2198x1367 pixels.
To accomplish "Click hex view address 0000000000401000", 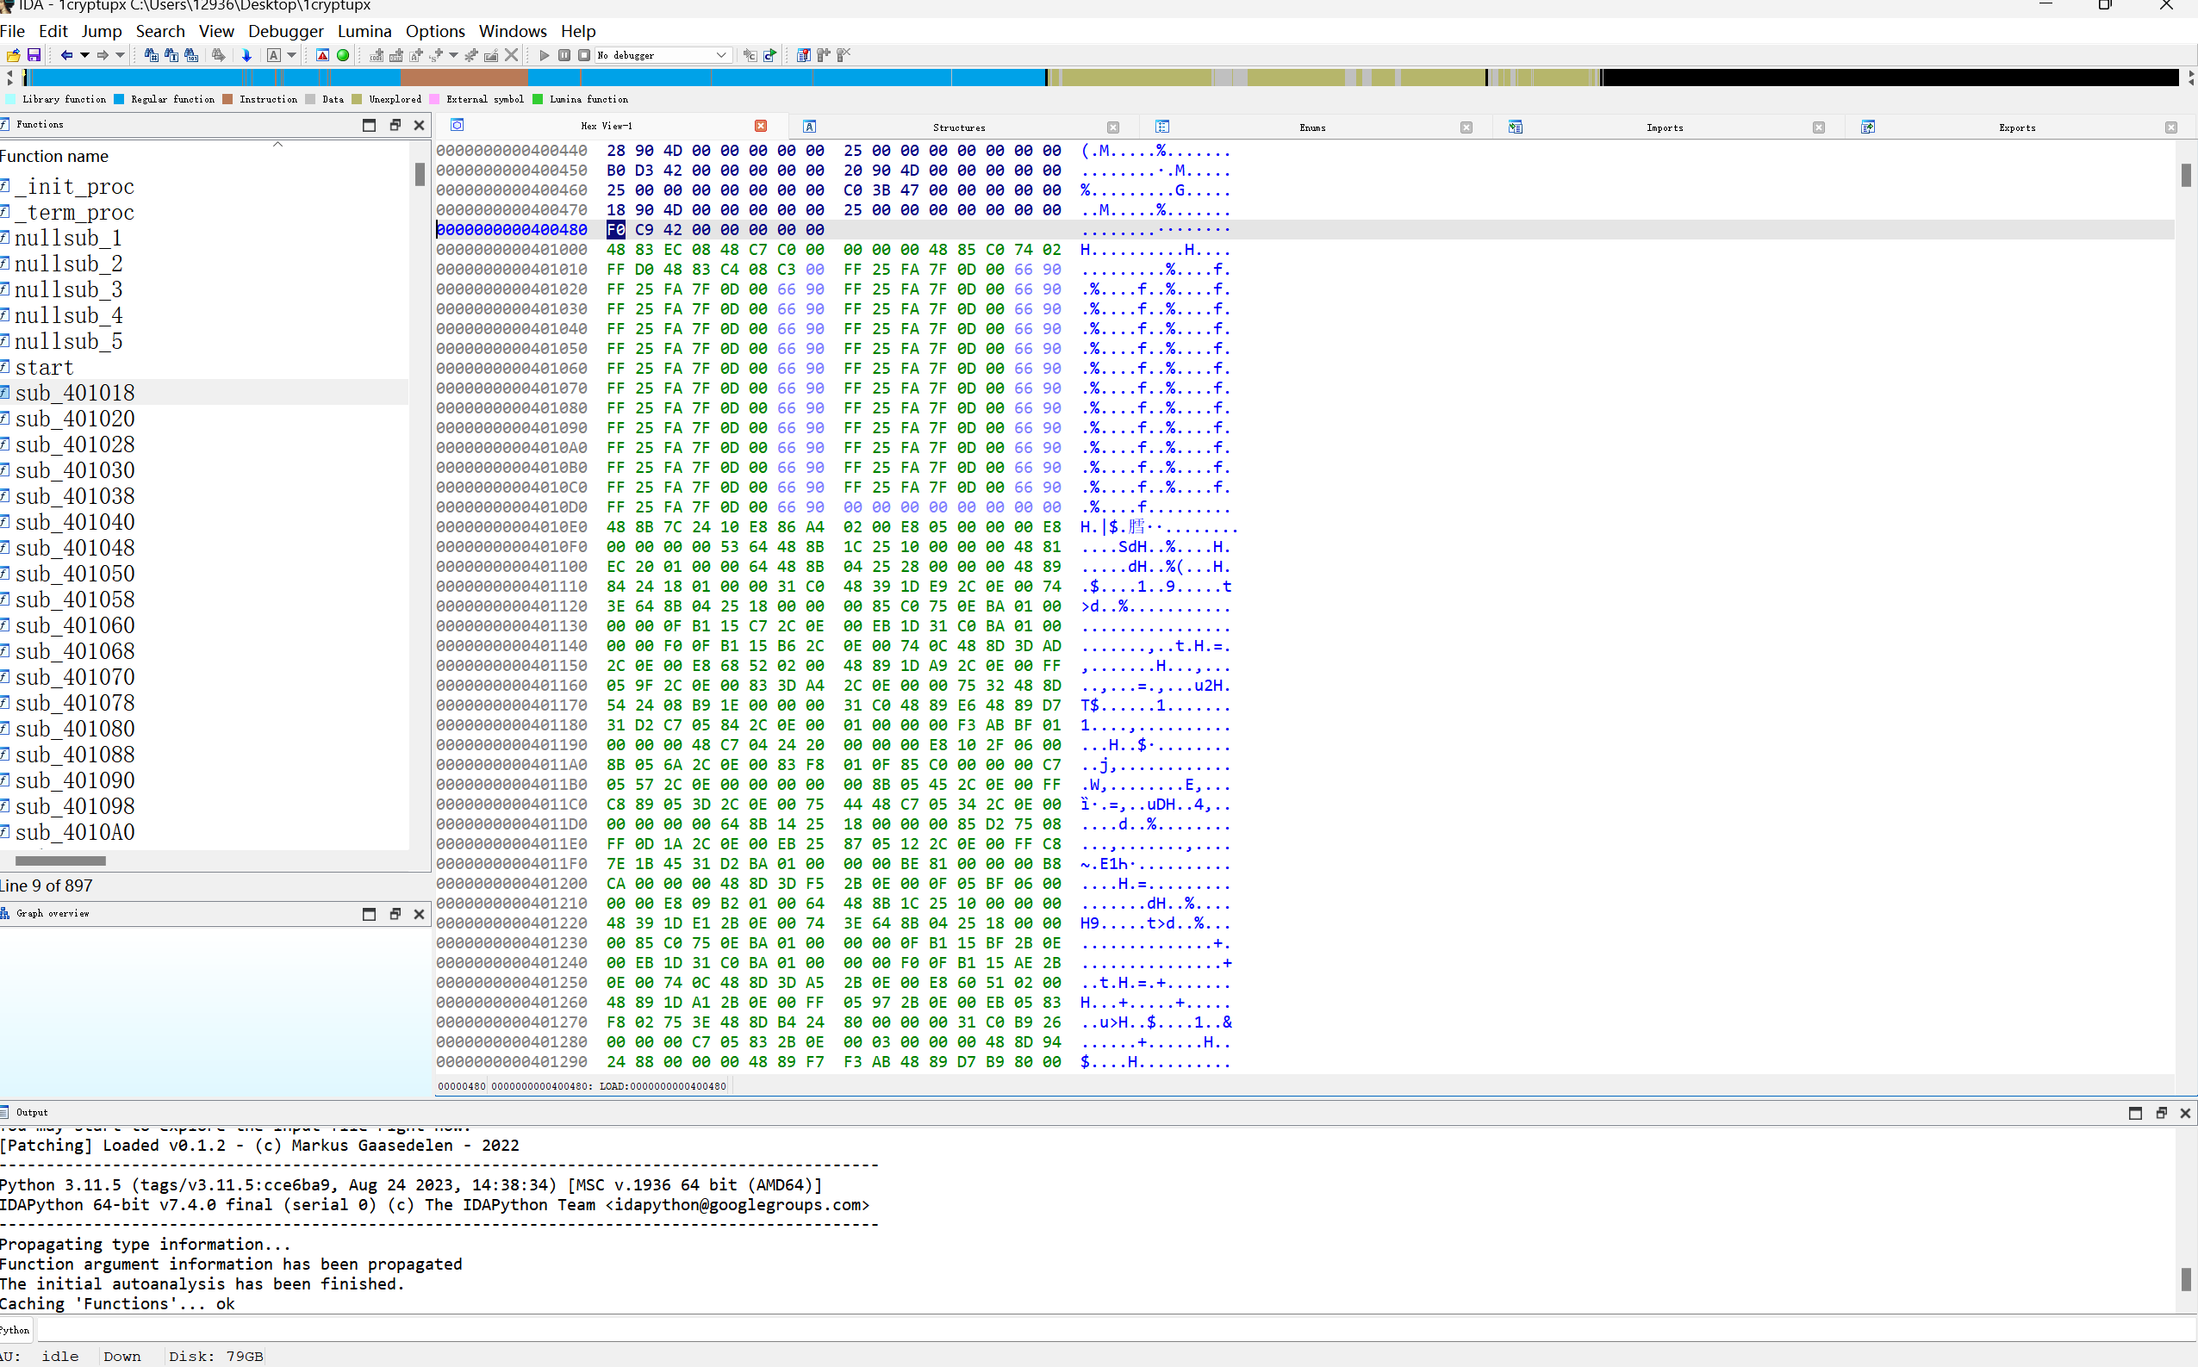I will (x=512, y=250).
